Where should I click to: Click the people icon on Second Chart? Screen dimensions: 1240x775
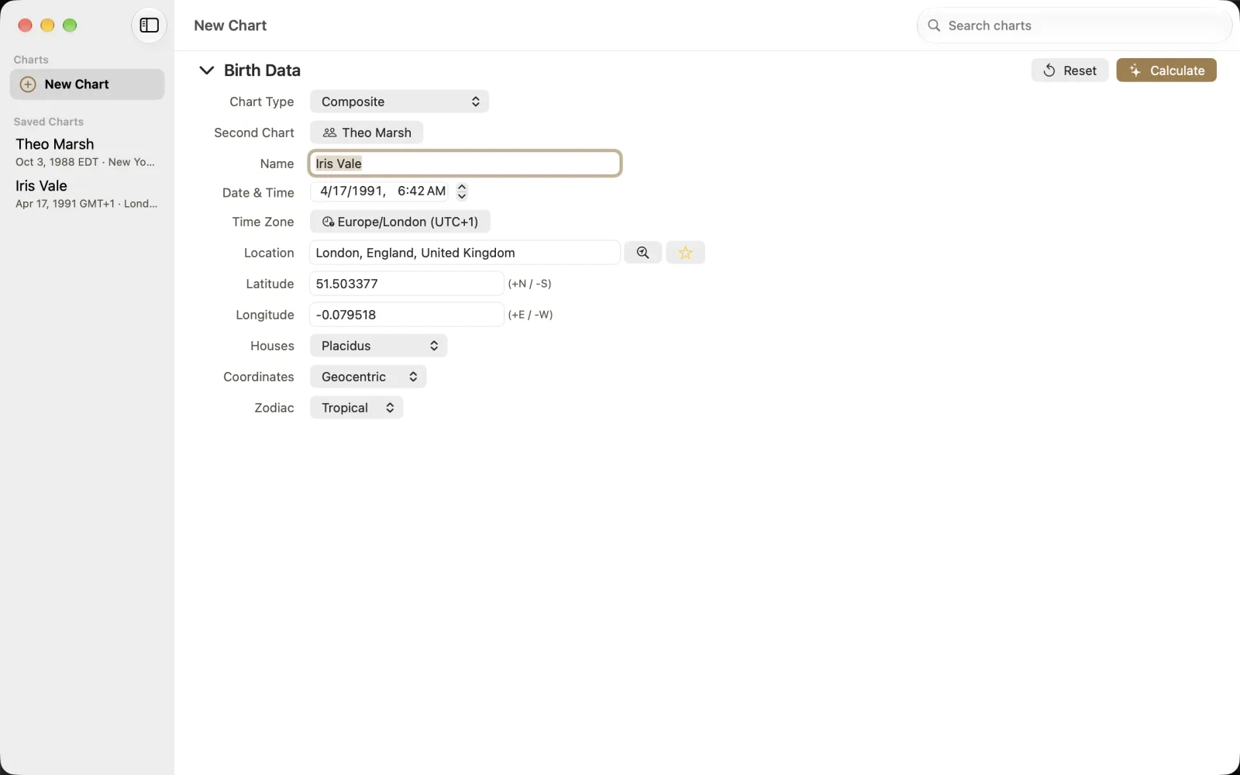click(329, 133)
